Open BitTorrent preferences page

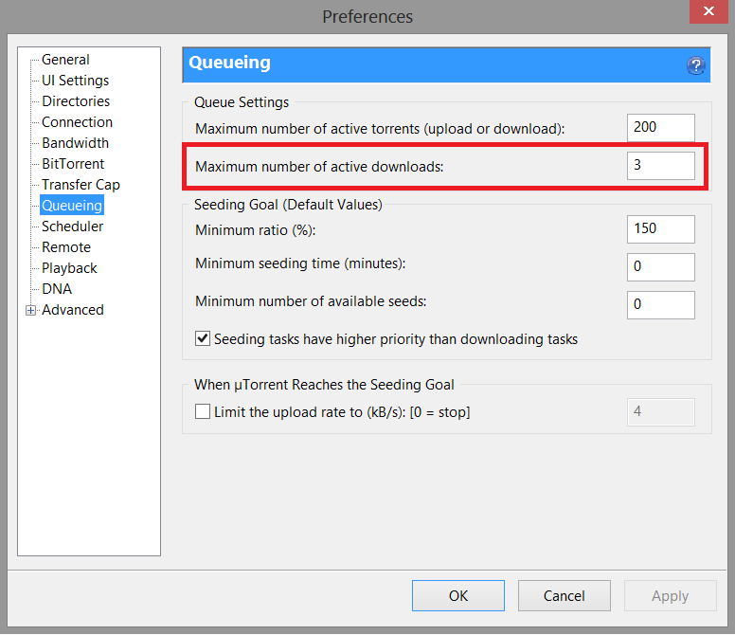pos(73,164)
